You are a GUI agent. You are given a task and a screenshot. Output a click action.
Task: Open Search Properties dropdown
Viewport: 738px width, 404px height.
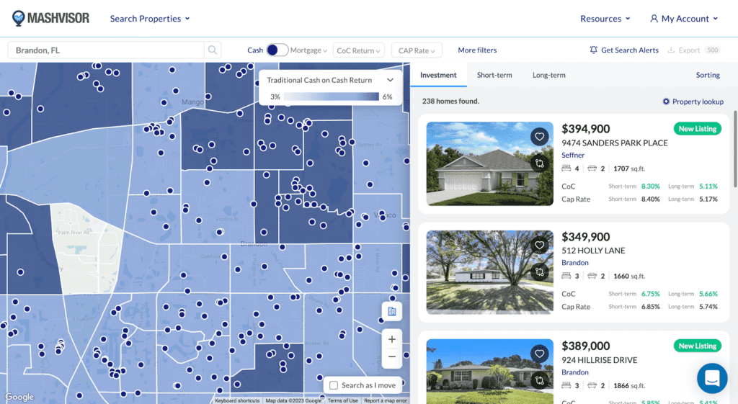click(150, 18)
